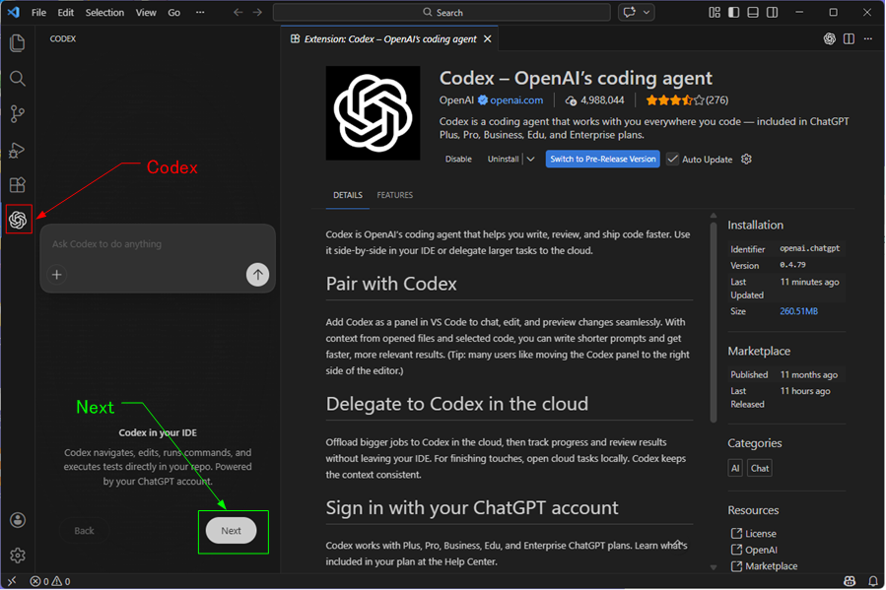Expand the title bar overflow menu (…)
The width and height of the screenshot is (886, 590).
pos(200,13)
